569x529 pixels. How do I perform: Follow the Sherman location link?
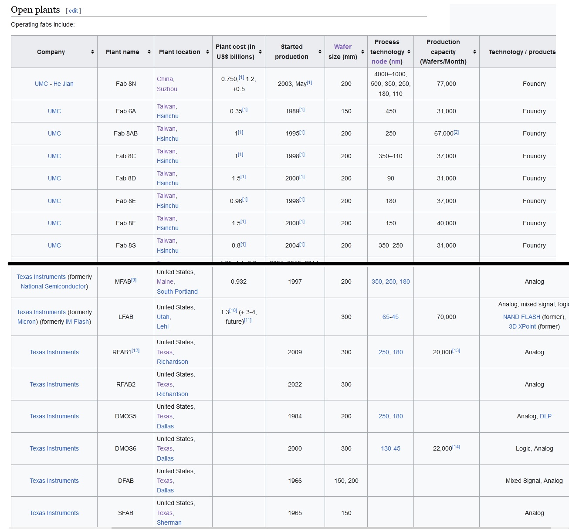click(x=169, y=522)
